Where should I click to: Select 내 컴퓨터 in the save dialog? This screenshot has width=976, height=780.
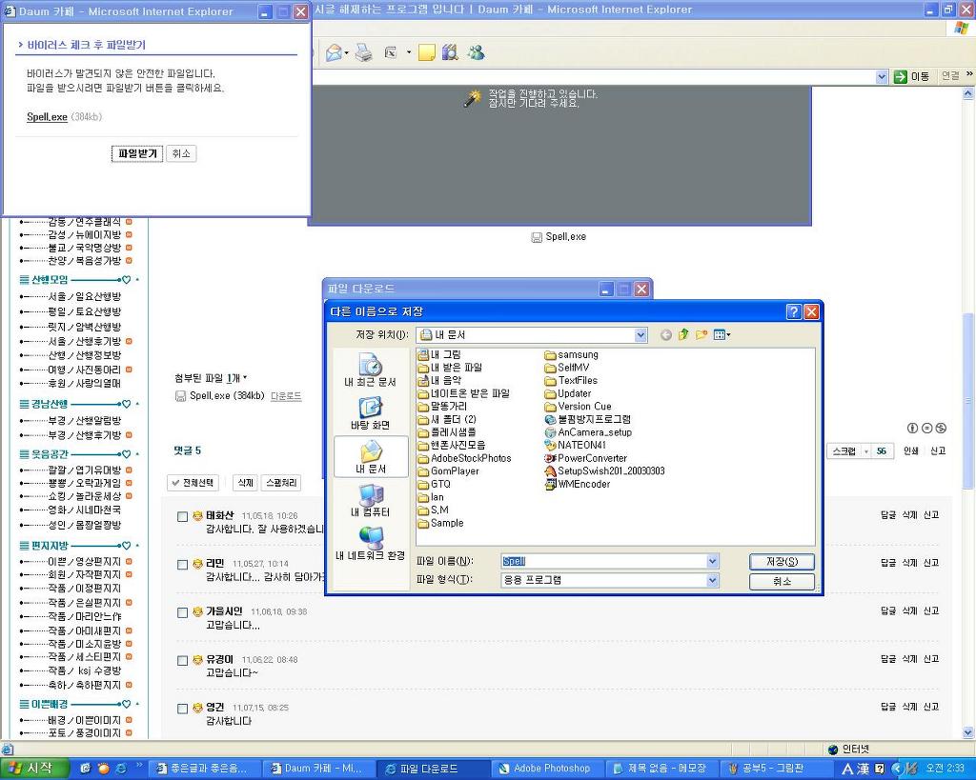click(370, 501)
